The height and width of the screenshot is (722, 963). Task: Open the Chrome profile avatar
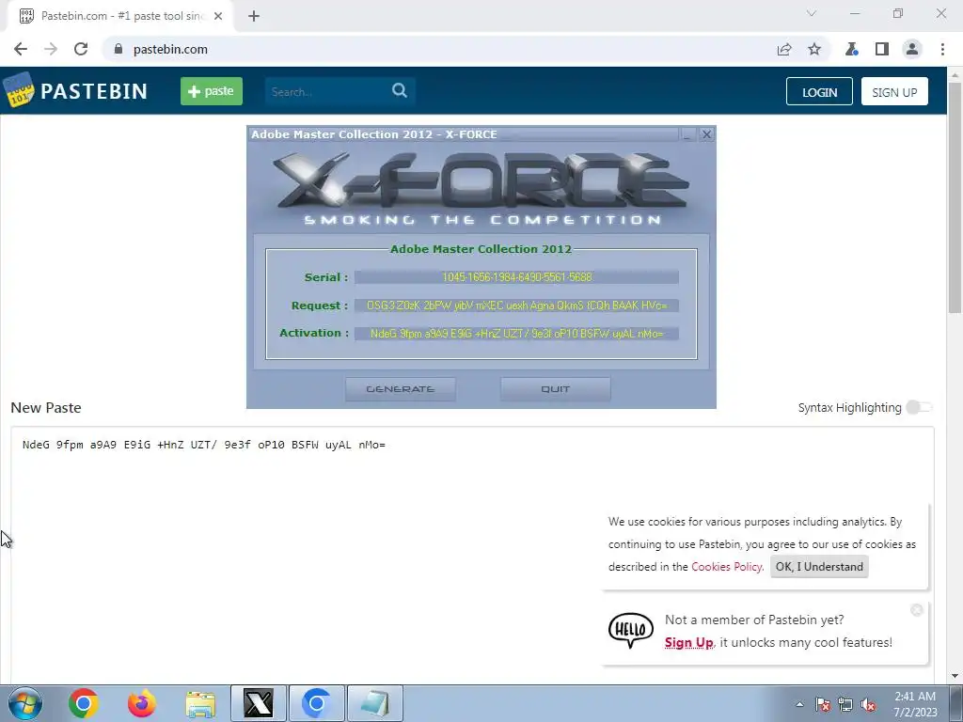912,49
